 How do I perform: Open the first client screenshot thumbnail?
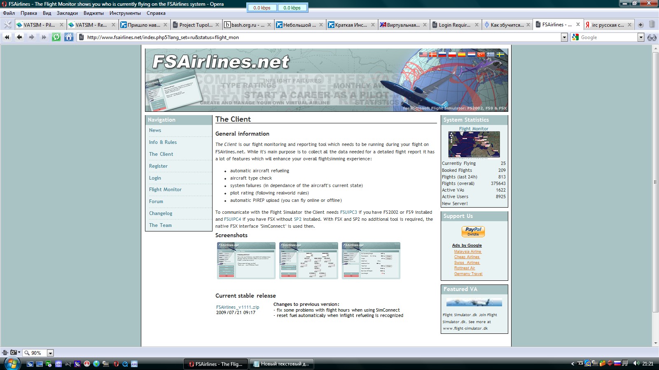(246, 261)
